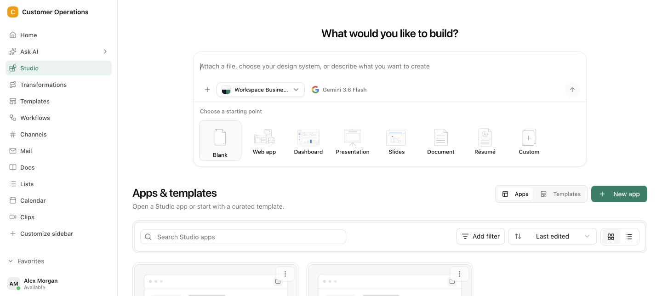The width and height of the screenshot is (662, 296).
Task: Open Transformations from the sidebar
Action: [58, 85]
